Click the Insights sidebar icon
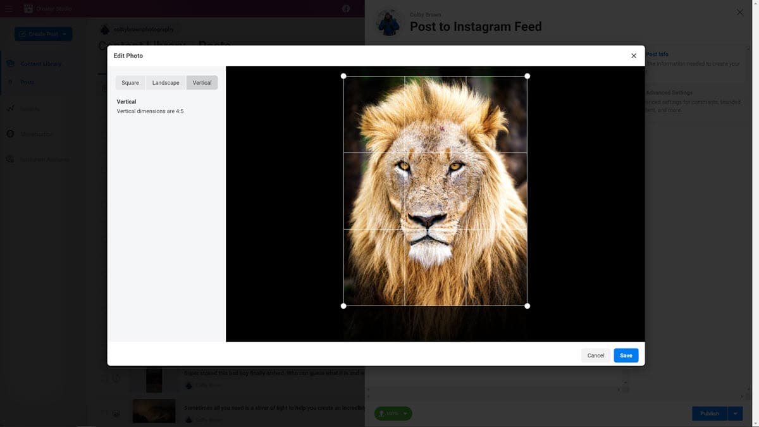This screenshot has height=427, width=759. pos(10,109)
